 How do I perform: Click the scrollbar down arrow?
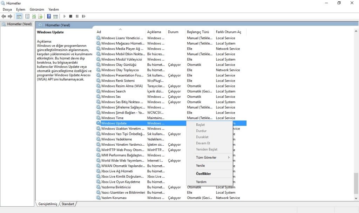356,198
